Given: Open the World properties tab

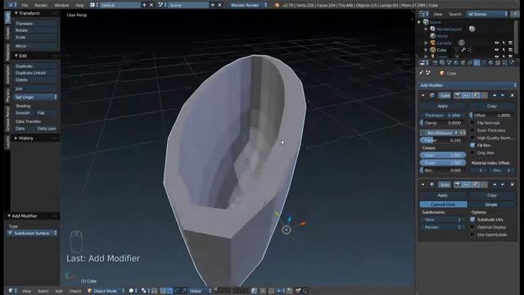Looking at the screenshot, I should pos(456,62).
